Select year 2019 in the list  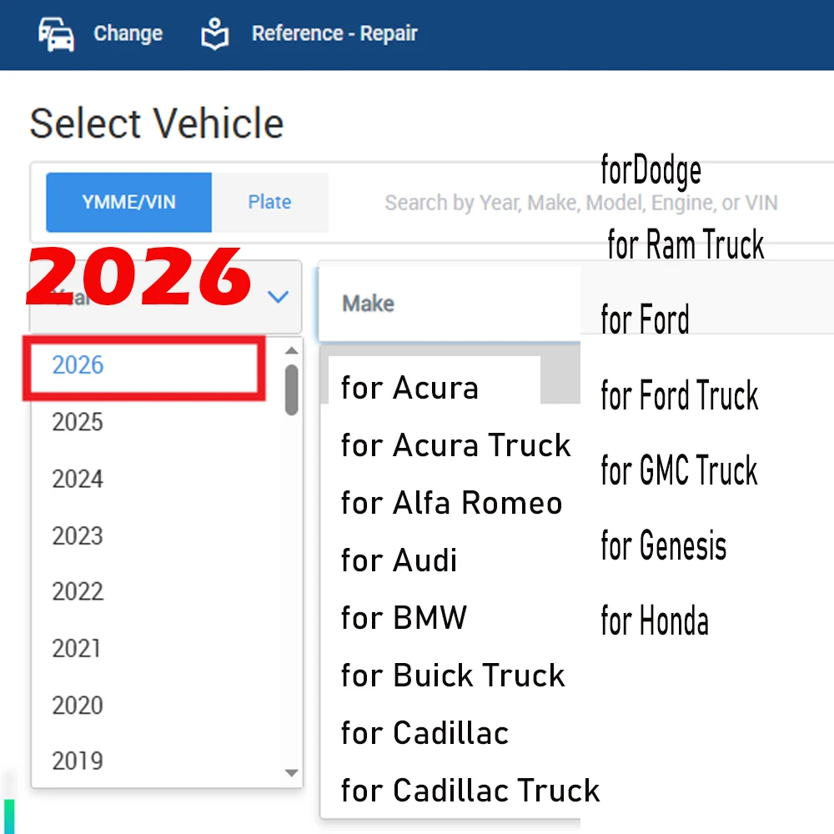pyautogui.click(x=78, y=761)
